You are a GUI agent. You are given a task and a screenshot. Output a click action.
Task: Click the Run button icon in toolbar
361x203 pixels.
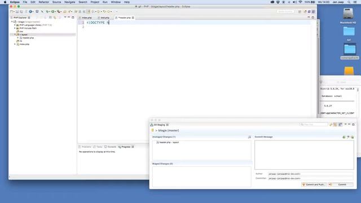[x=52, y=11]
